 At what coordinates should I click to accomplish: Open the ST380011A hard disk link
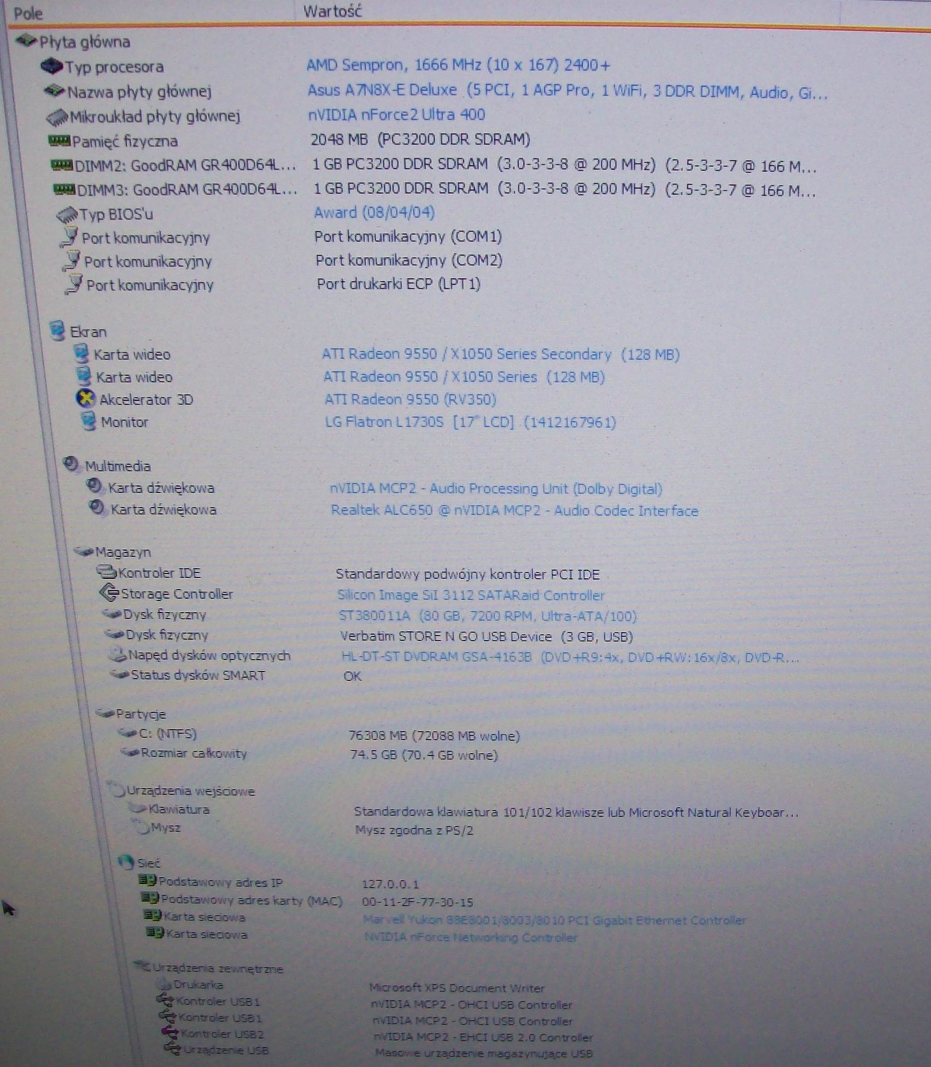point(488,616)
